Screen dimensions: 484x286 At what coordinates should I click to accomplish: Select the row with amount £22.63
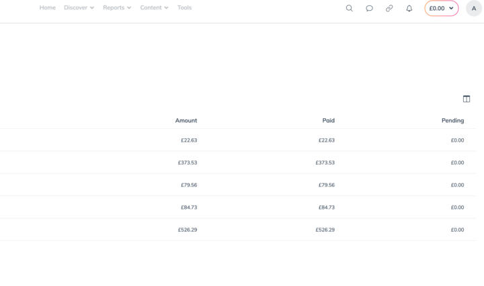[x=189, y=140]
